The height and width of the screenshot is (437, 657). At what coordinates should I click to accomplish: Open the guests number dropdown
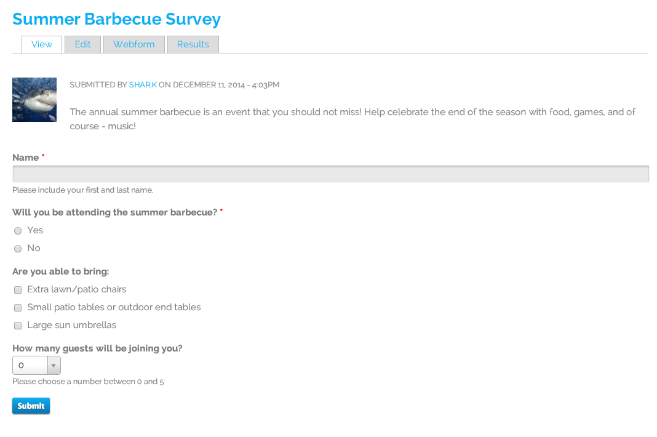[36, 365]
